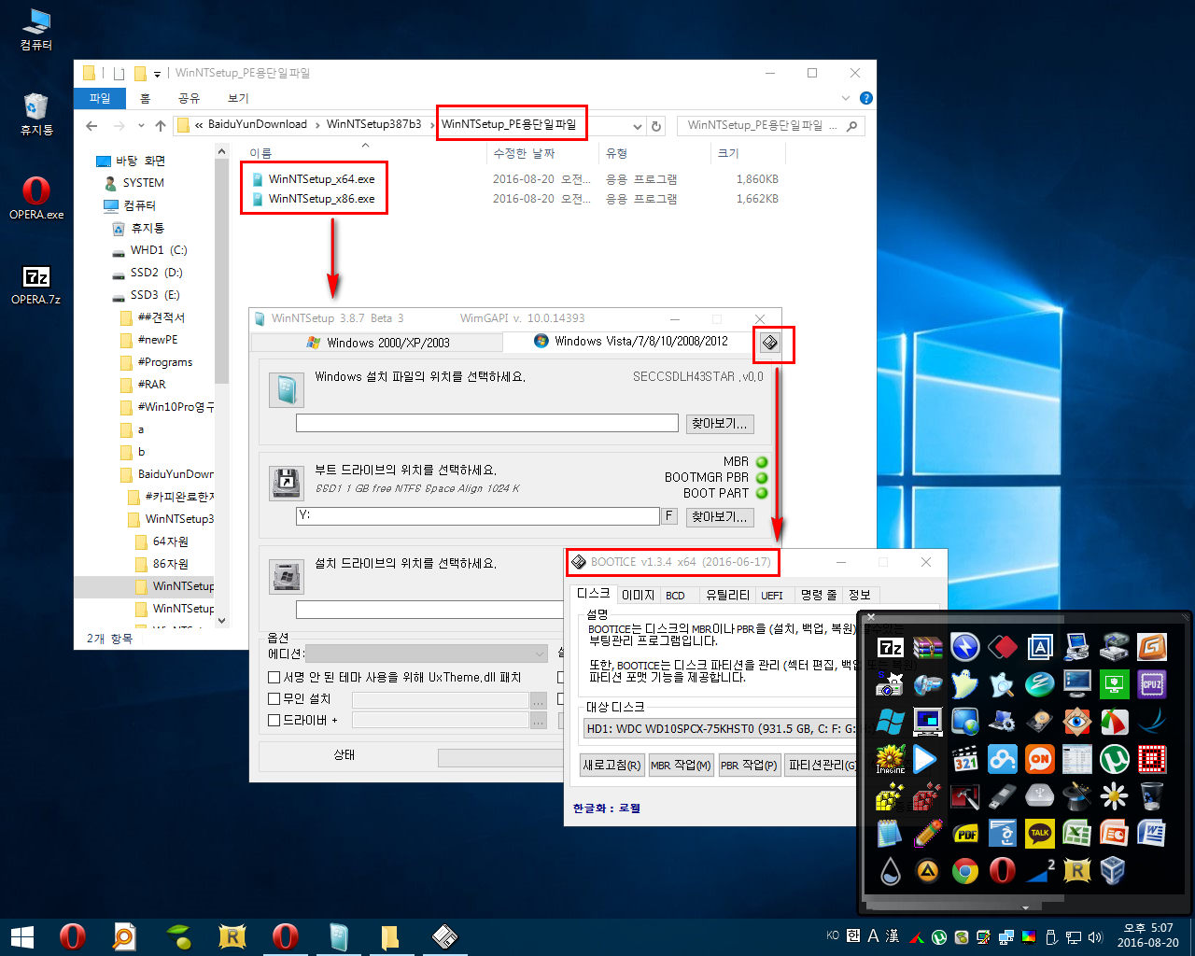Open AIMP player icon in launcher
1195x956 pixels.
point(927,871)
